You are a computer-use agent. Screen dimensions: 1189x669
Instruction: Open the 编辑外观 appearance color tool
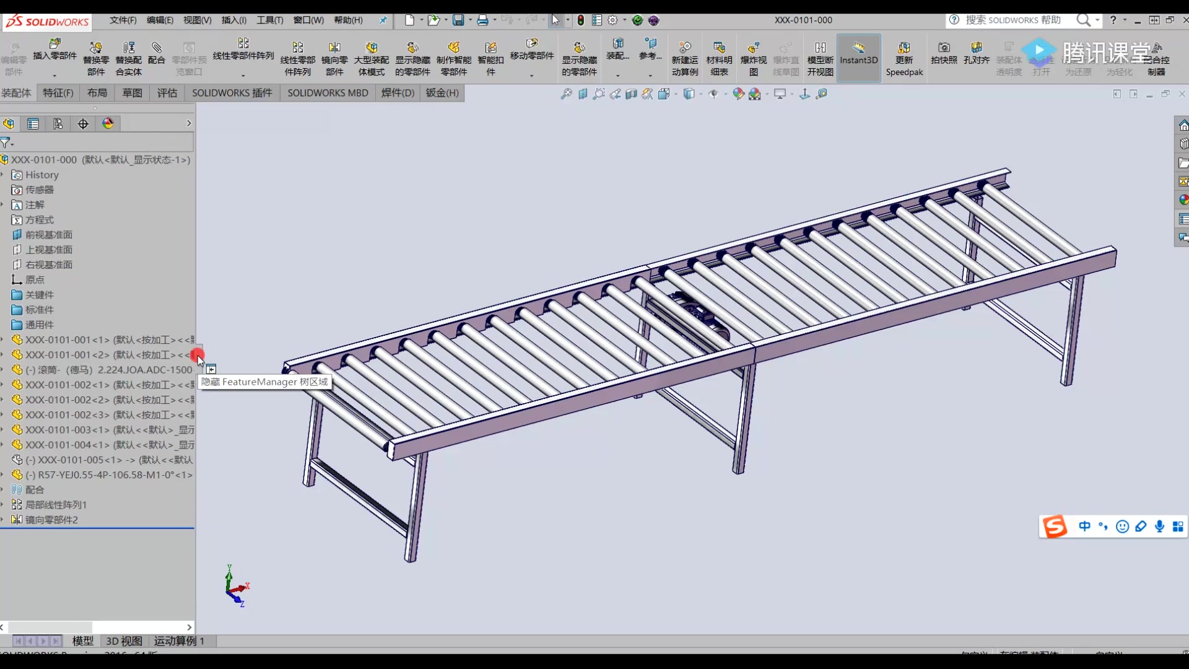pyautogui.click(x=738, y=94)
